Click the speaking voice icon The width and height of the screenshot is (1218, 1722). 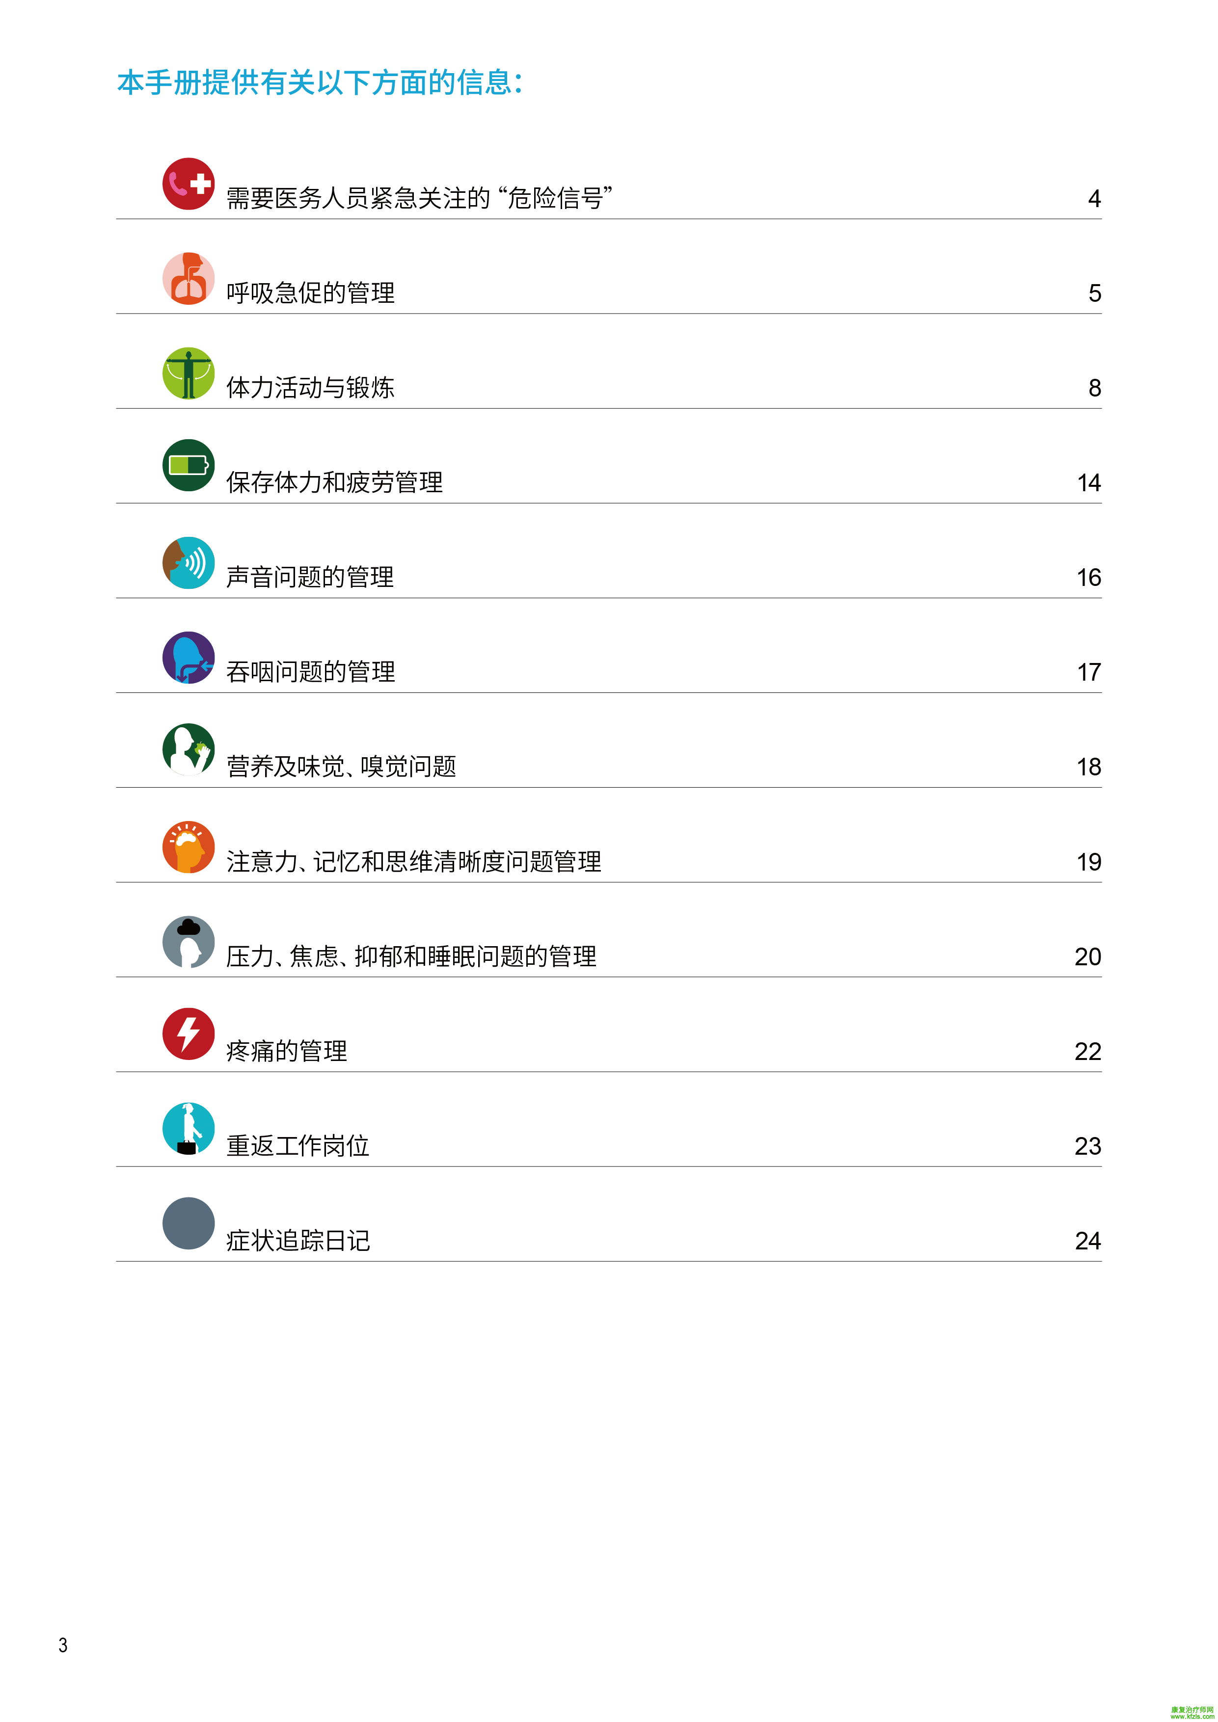pos(189,562)
